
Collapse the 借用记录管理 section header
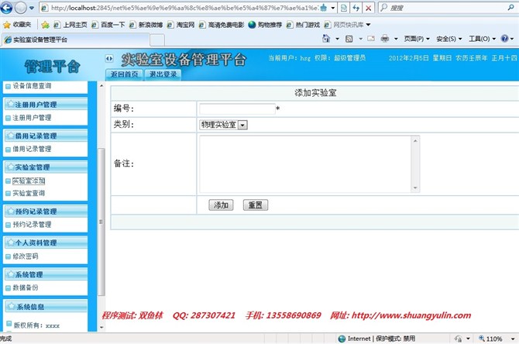pos(46,136)
